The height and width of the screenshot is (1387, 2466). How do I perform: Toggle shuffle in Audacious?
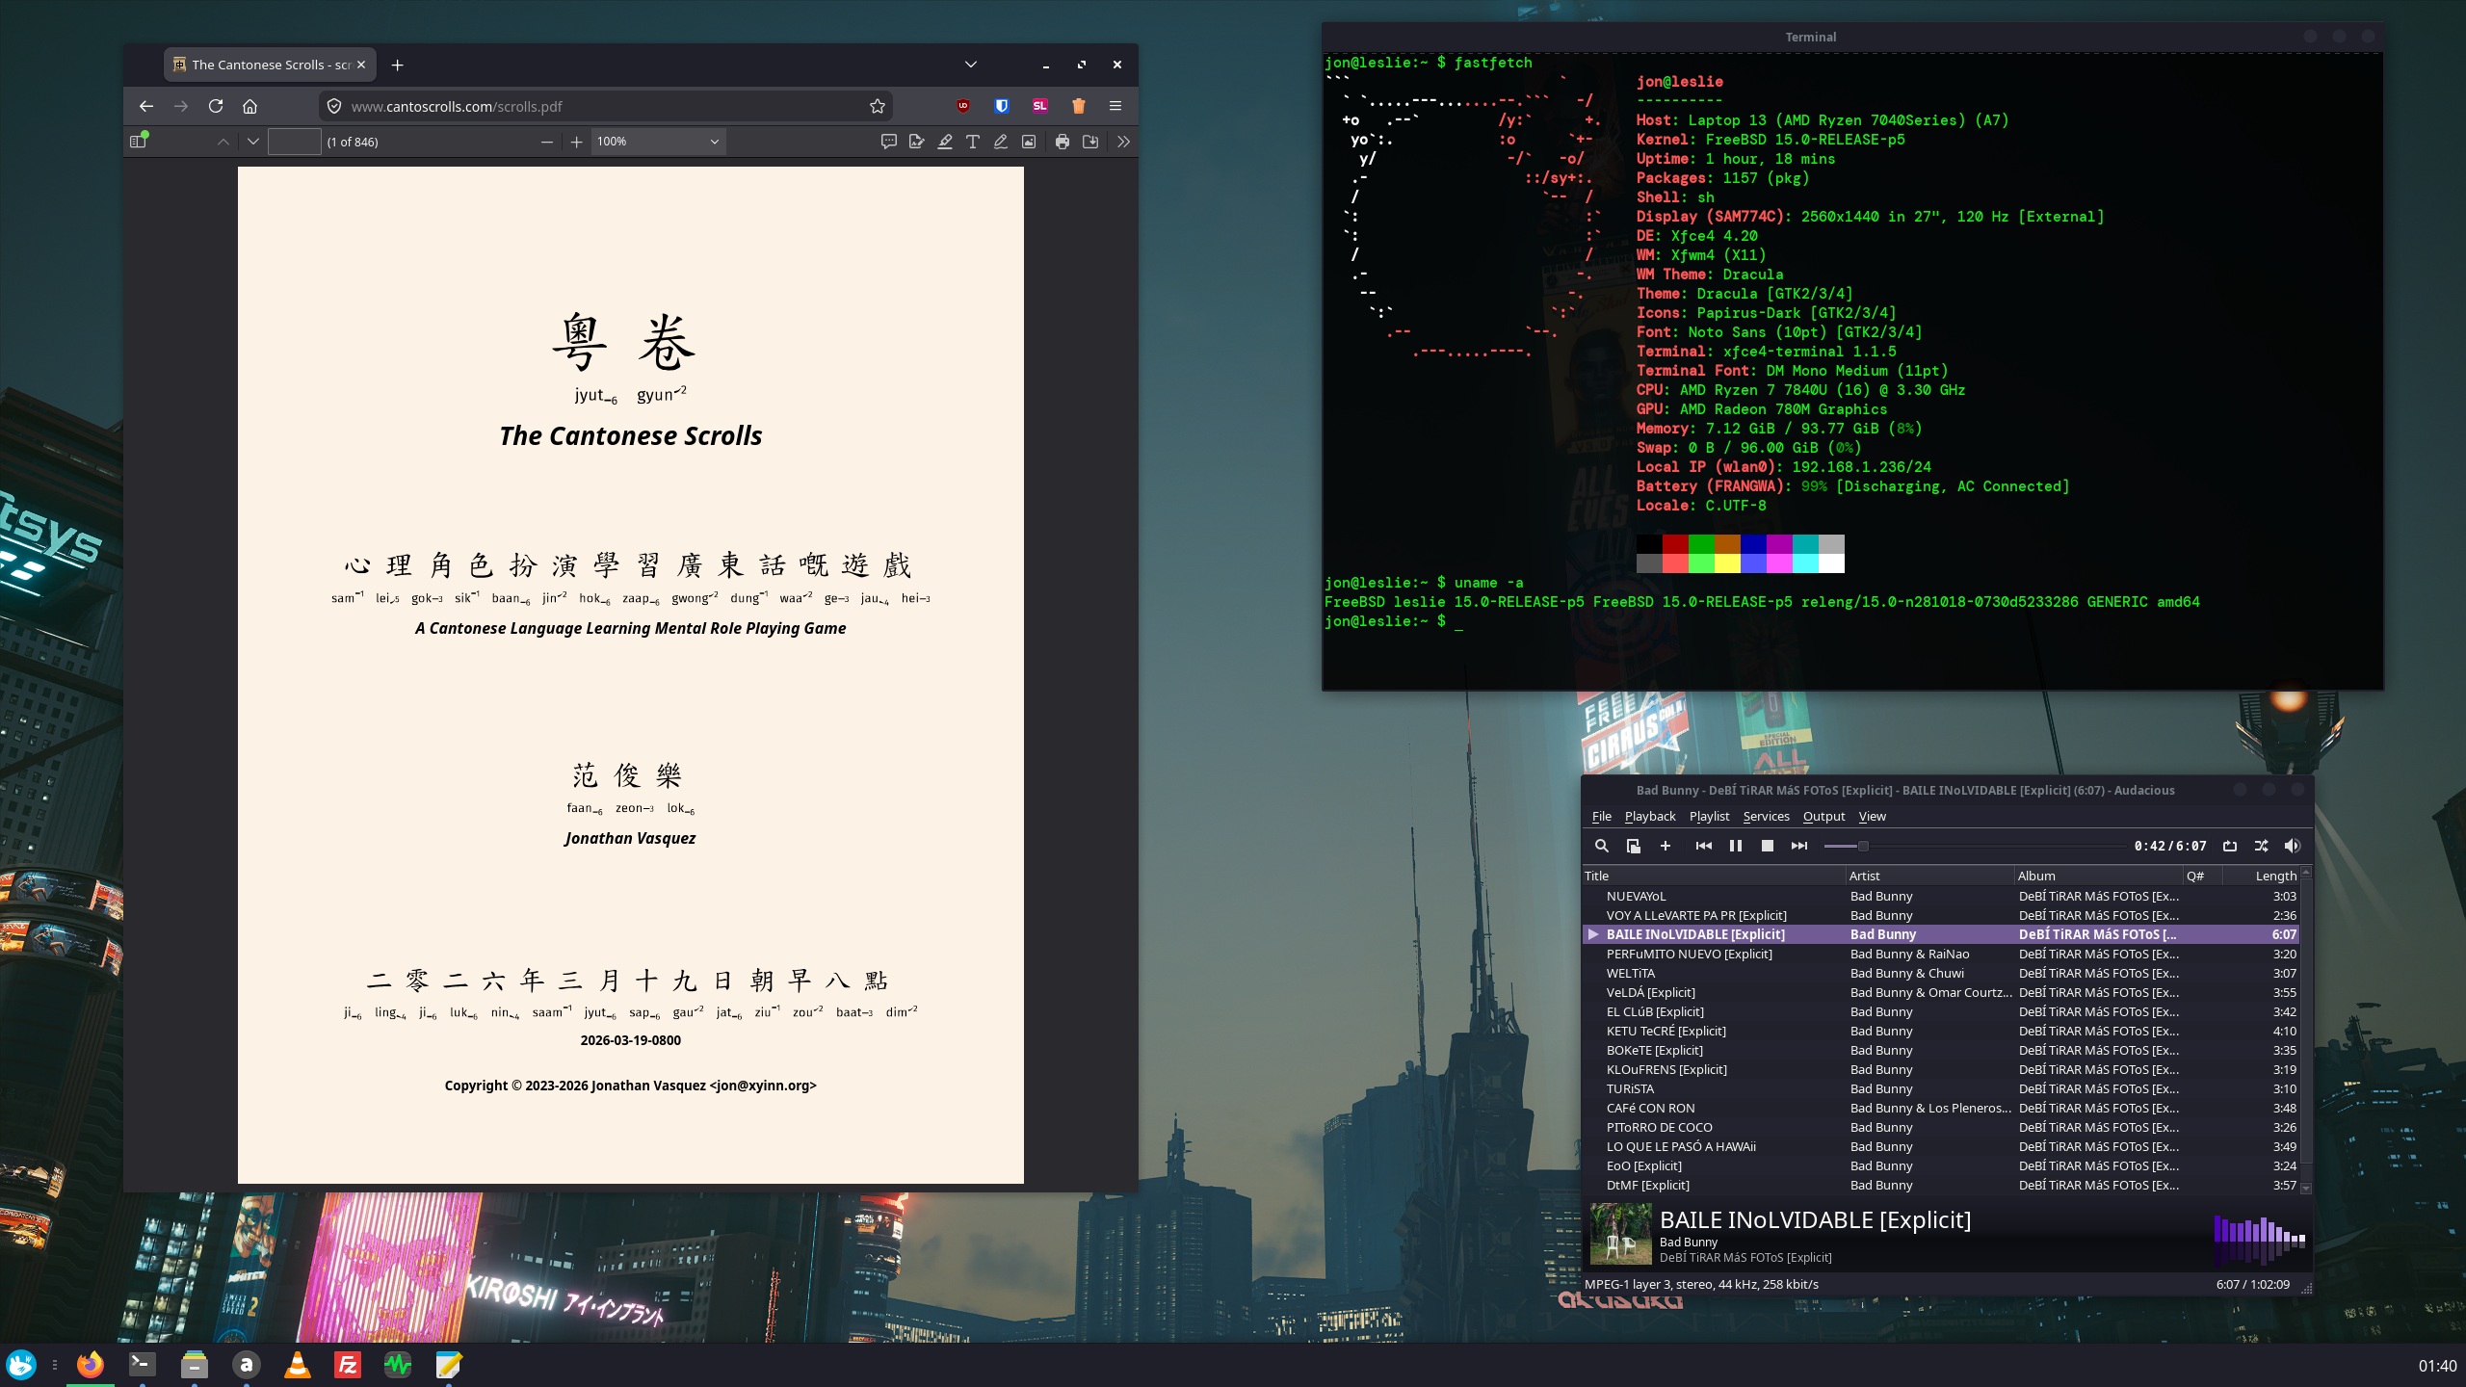click(x=2261, y=846)
